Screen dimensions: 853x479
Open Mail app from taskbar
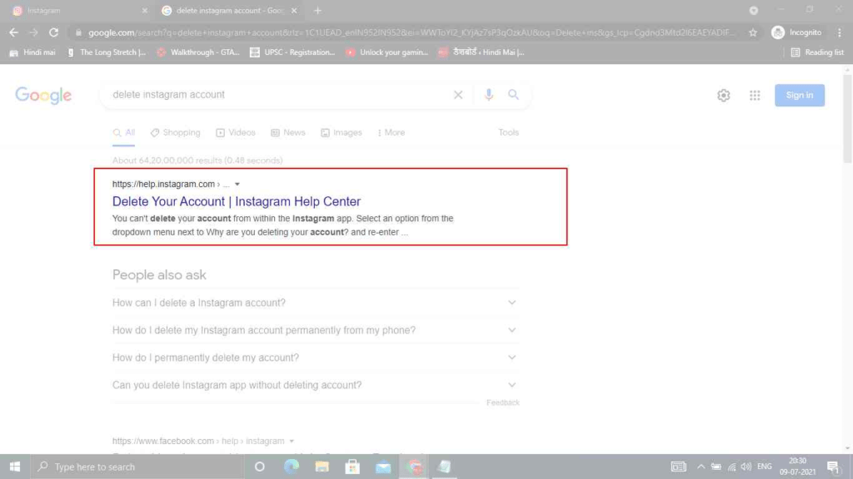click(x=383, y=467)
